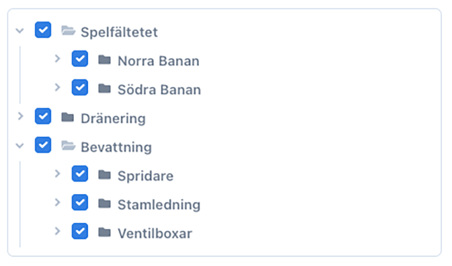
Task: Toggle the Ventilboxar checkbox off
Action: pos(80,231)
